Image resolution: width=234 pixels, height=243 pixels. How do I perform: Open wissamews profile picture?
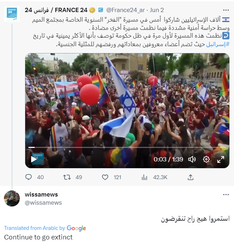click(12, 198)
